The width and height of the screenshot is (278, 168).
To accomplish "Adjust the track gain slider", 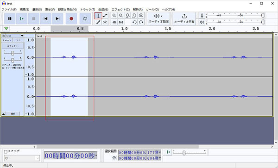I will 13,53.
